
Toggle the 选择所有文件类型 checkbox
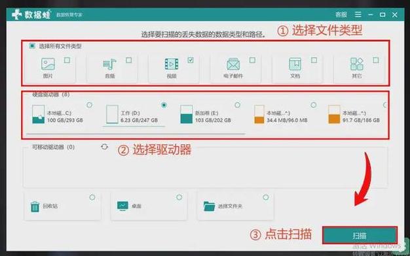click(32, 46)
